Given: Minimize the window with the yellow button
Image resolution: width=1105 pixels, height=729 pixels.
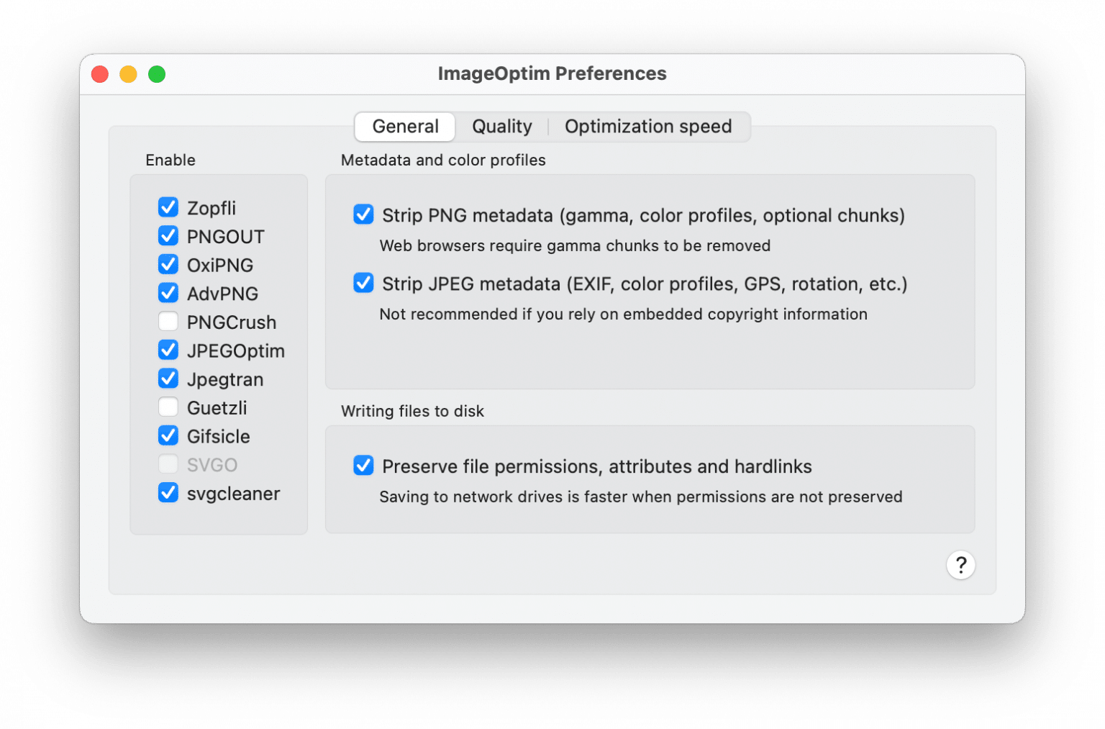Looking at the screenshot, I should 128,74.
